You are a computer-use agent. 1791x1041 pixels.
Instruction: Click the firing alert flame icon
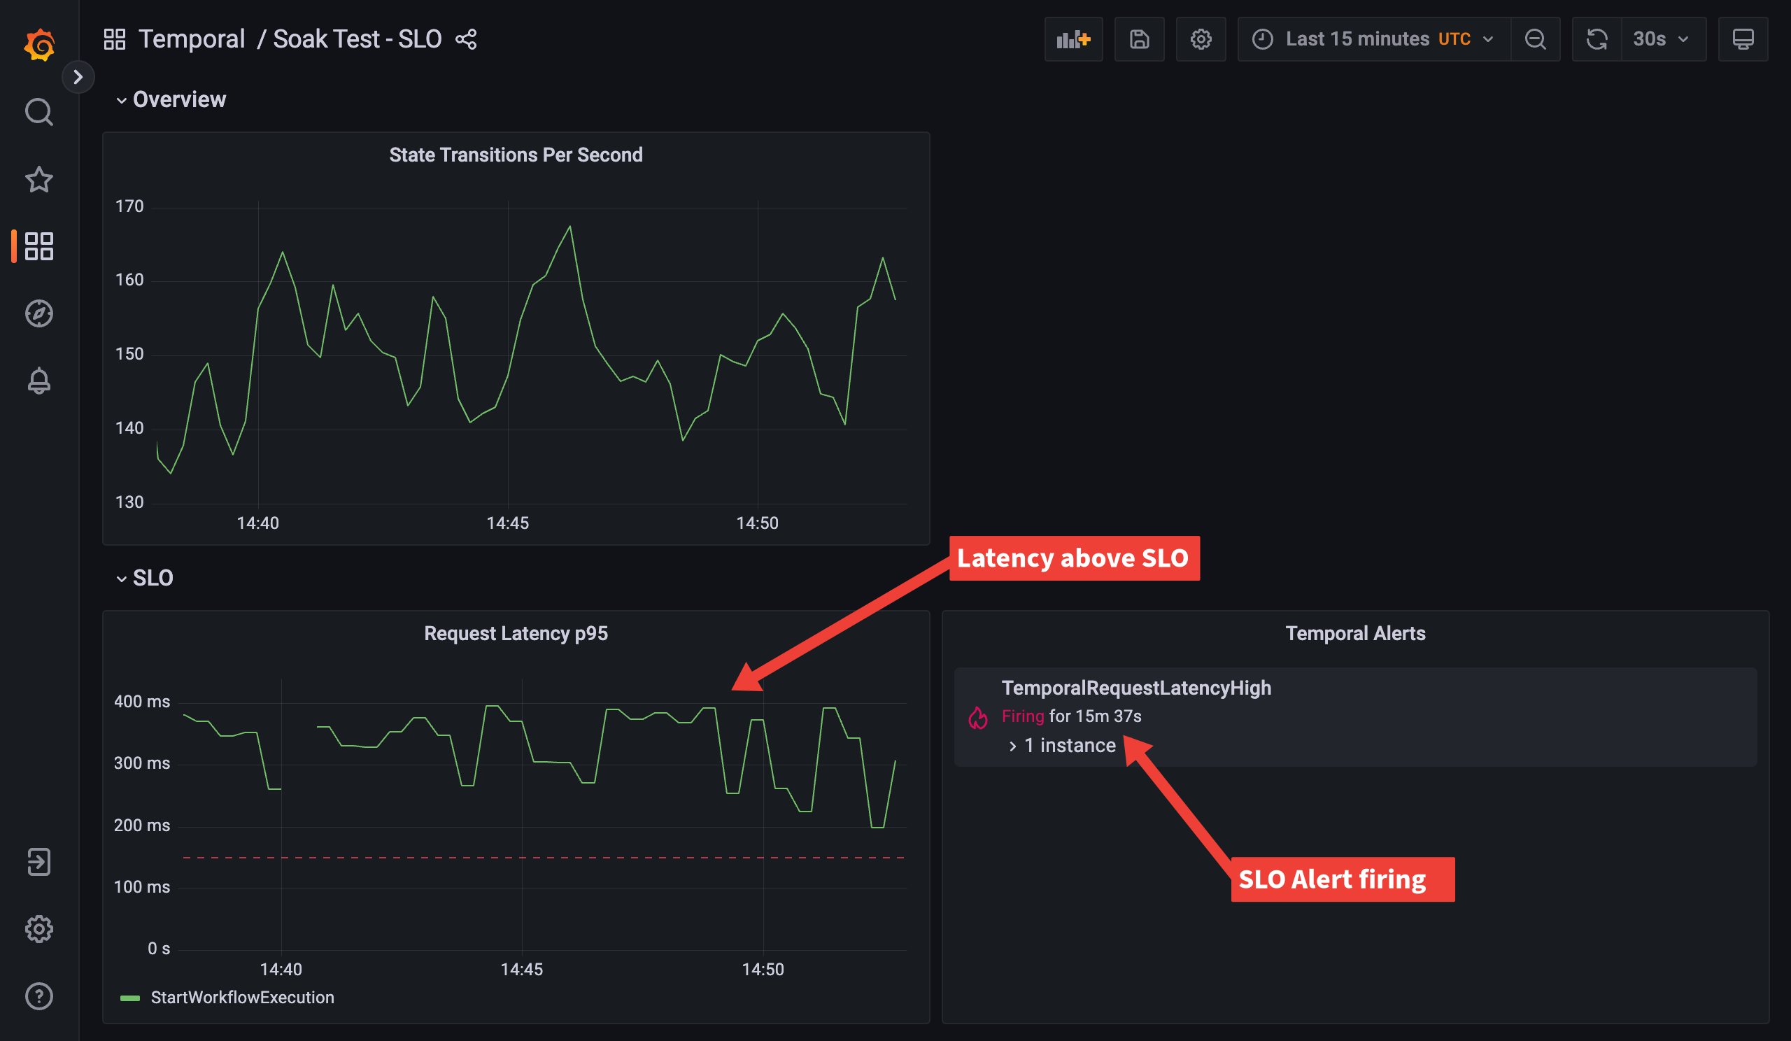pyautogui.click(x=978, y=717)
